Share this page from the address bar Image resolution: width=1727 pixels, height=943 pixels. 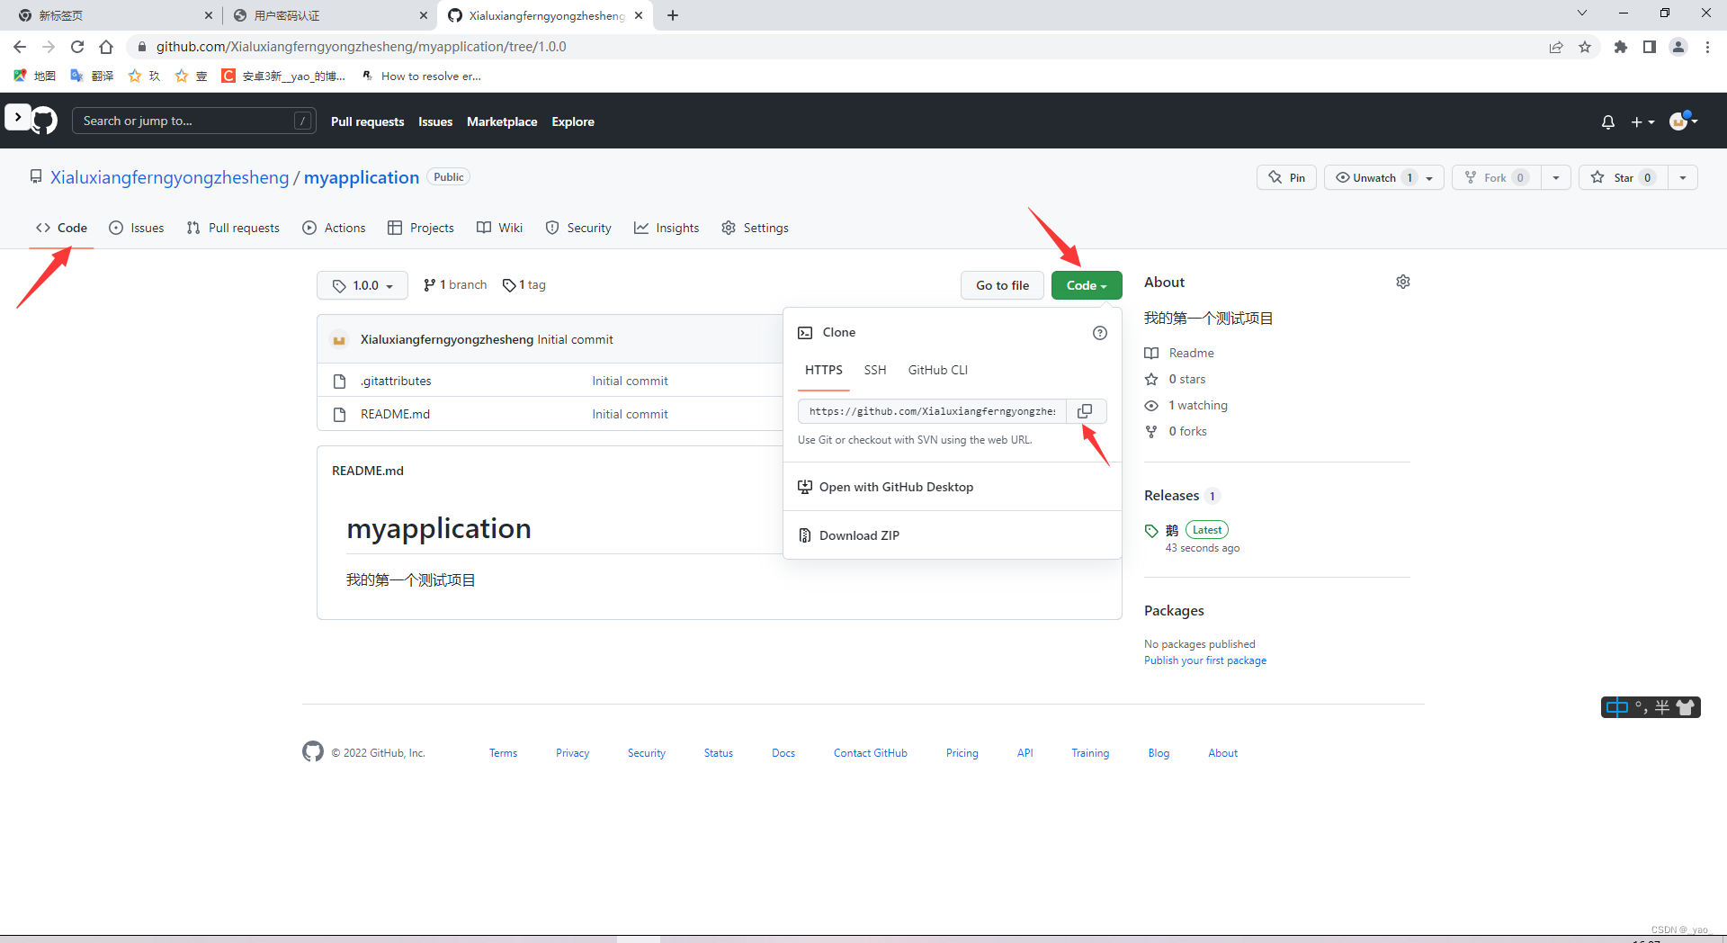[1556, 47]
